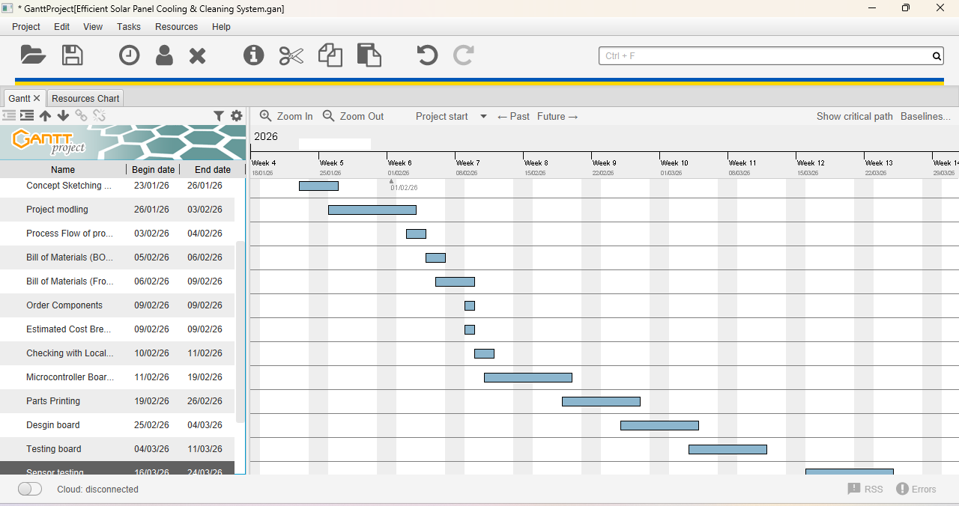Click the Estimated Cost Bre... task name
Image resolution: width=959 pixels, height=506 pixels.
coord(70,329)
